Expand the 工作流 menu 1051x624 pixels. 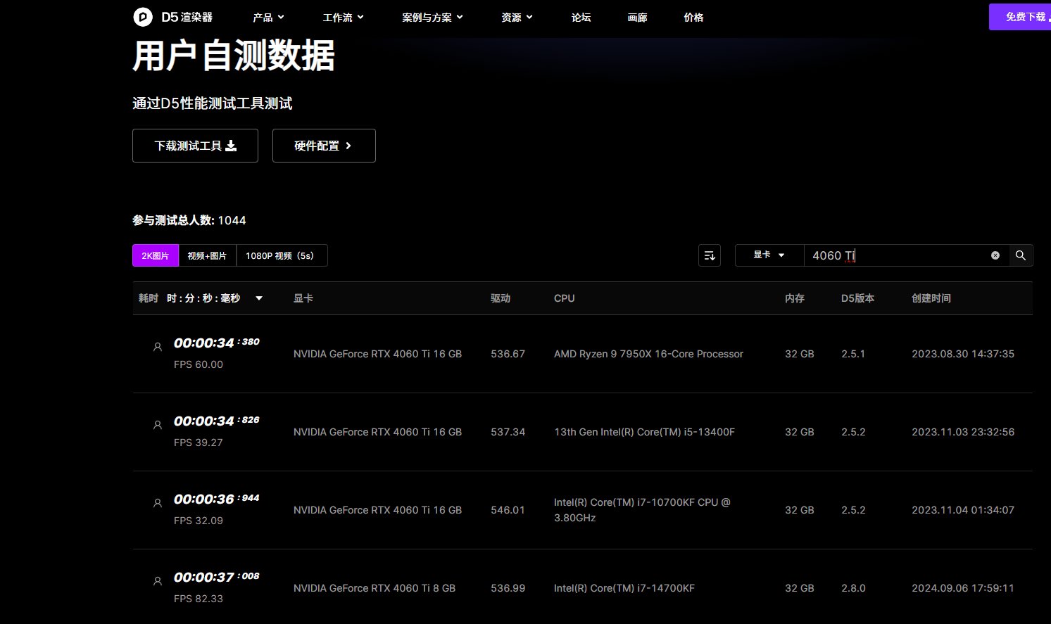coord(343,18)
